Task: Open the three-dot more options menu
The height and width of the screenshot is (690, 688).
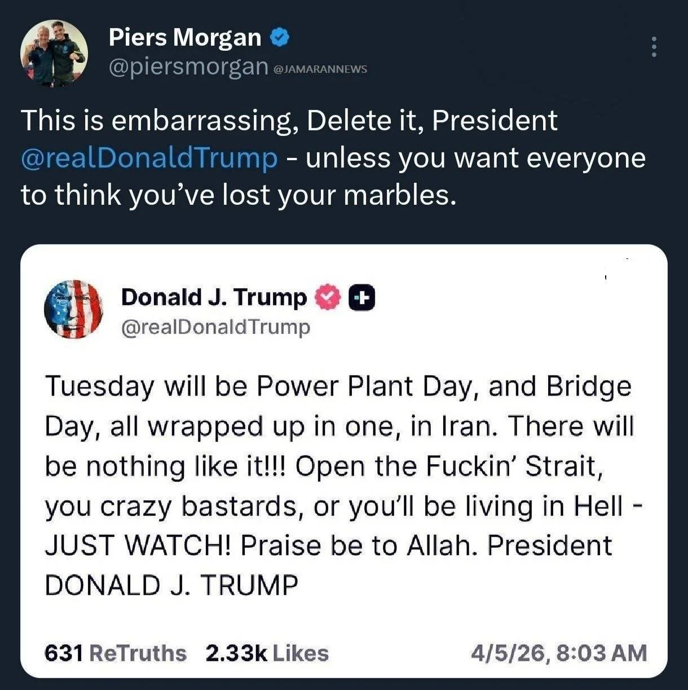Action: click(x=654, y=47)
